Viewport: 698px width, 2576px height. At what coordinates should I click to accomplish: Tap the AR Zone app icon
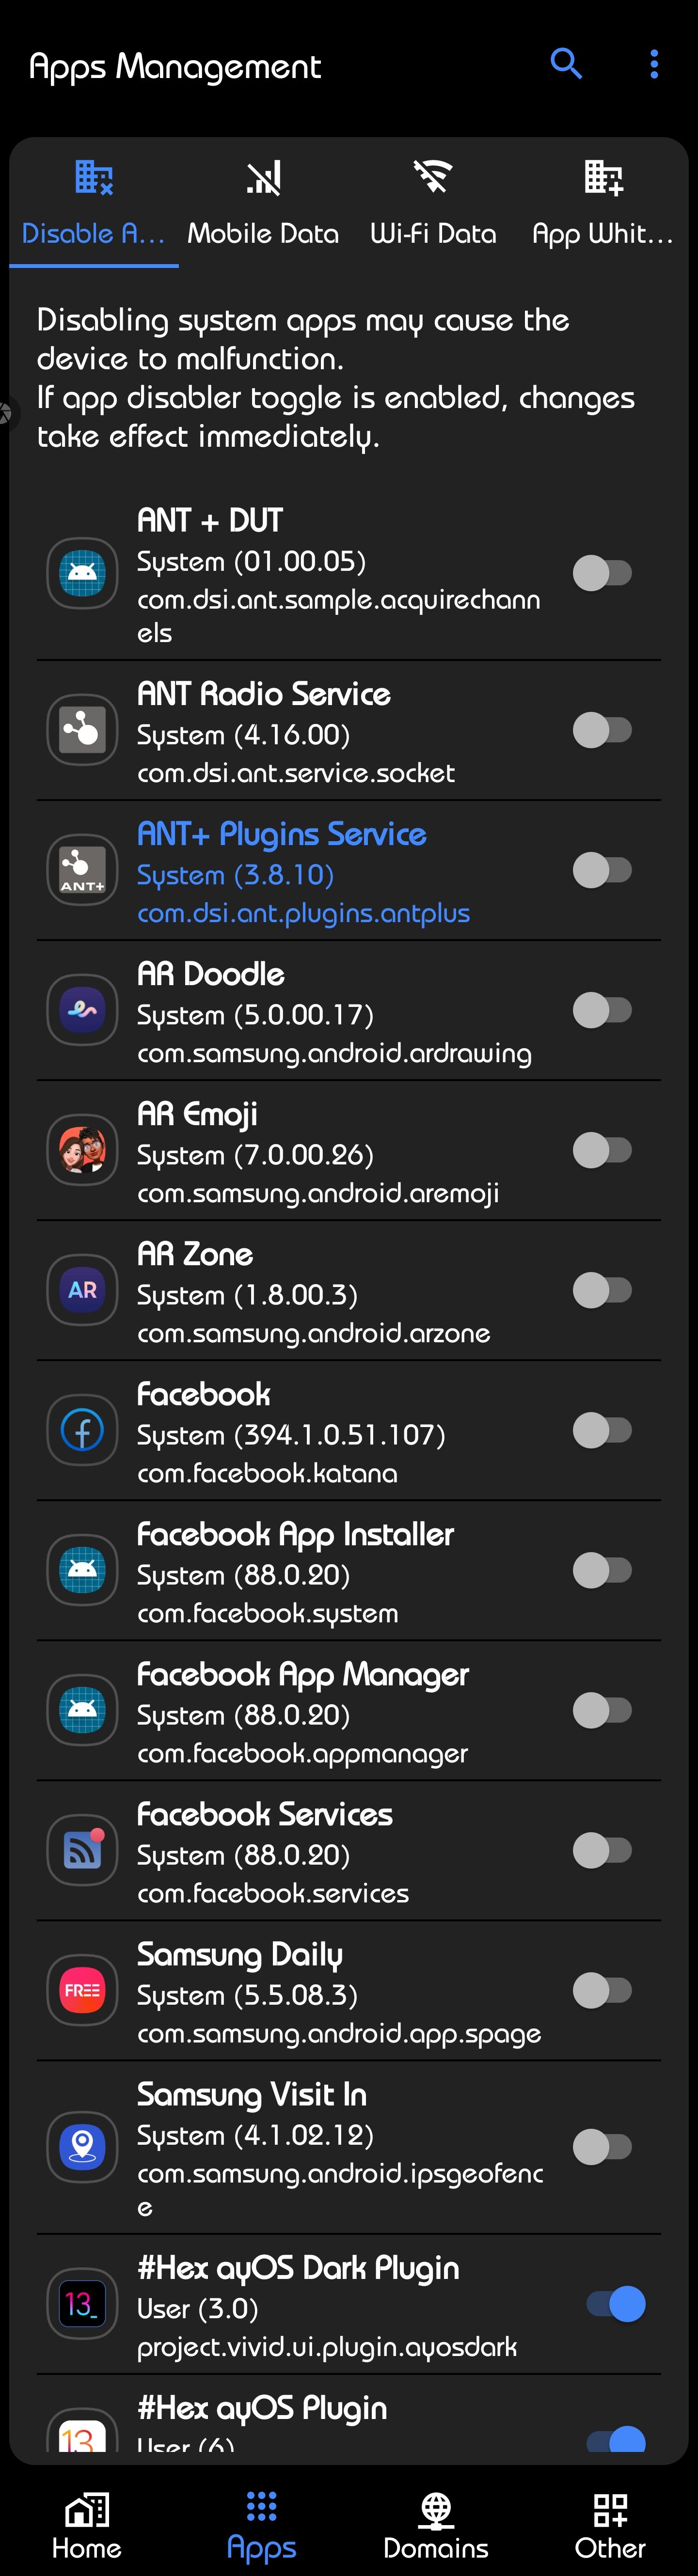pyautogui.click(x=82, y=1290)
